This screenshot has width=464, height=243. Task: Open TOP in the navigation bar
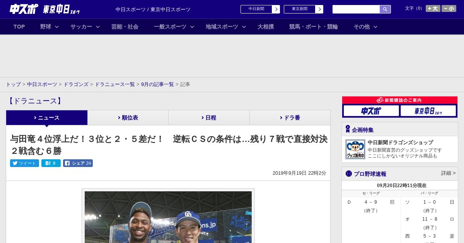pos(19,27)
